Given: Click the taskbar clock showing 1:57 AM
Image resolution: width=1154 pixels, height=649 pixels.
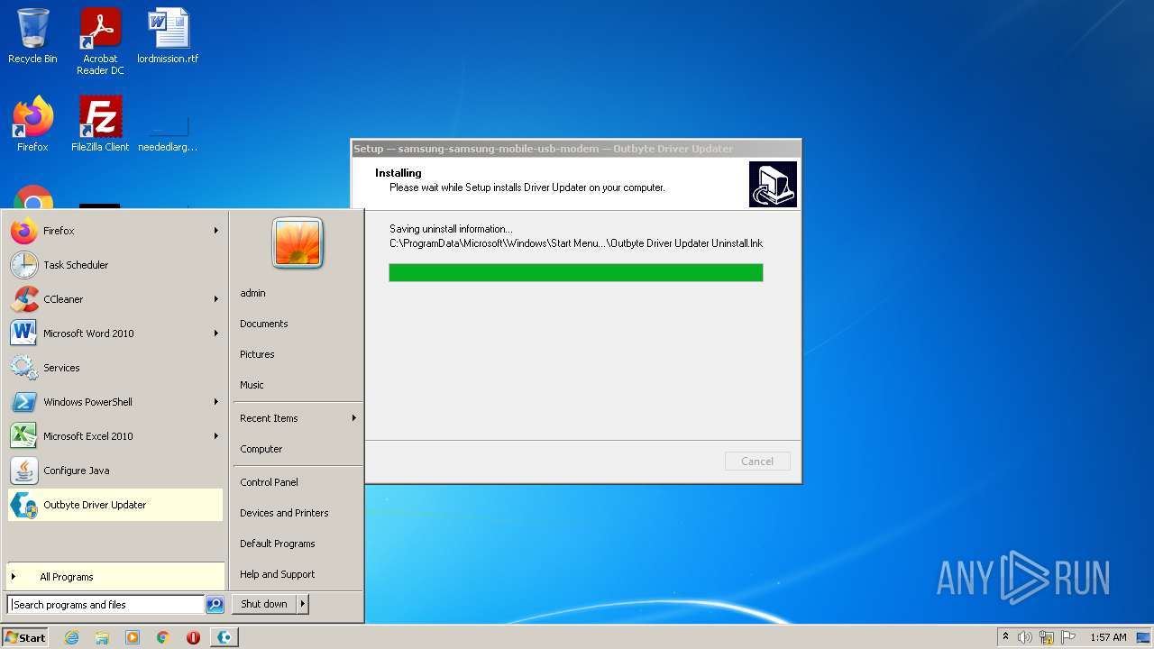Looking at the screenshot, I should coord(1108,637).
